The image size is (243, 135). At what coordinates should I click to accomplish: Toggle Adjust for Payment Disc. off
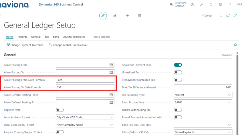178,65
